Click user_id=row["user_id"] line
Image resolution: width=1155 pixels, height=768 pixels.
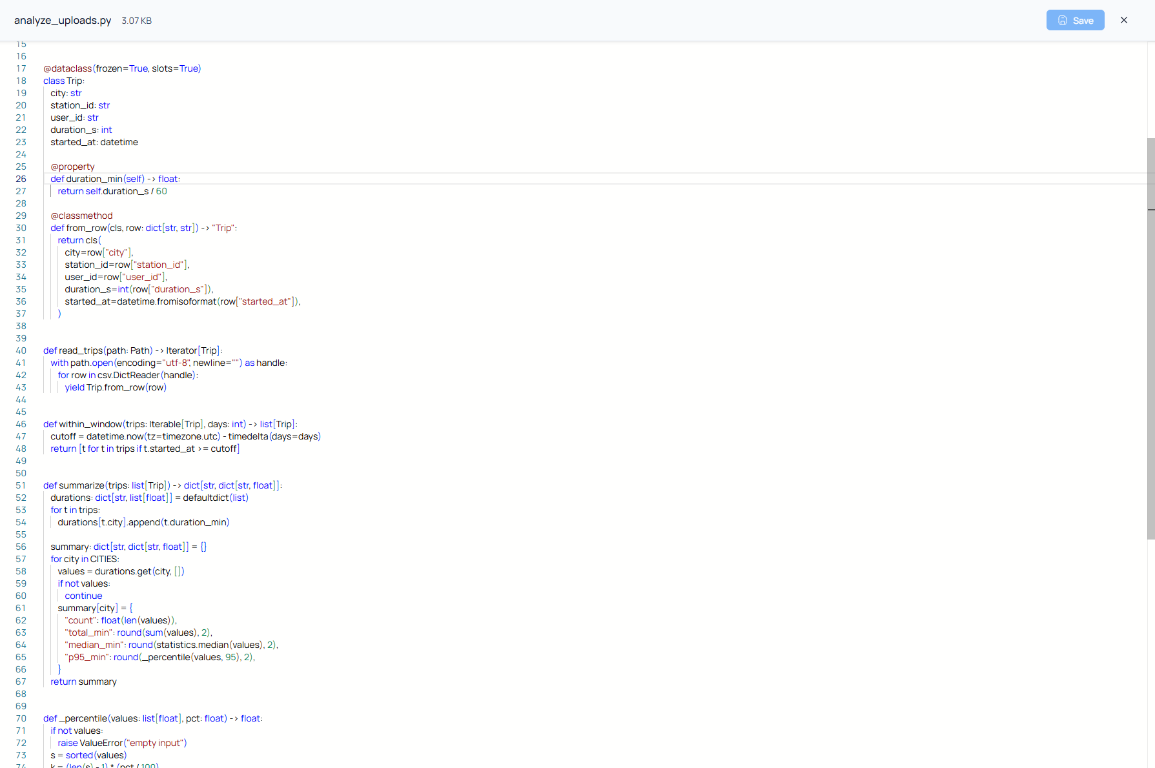(x=116, y=277)
